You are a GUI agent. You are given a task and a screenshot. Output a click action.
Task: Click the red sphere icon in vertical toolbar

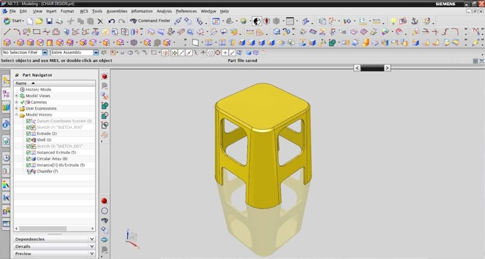coord(105,201)
